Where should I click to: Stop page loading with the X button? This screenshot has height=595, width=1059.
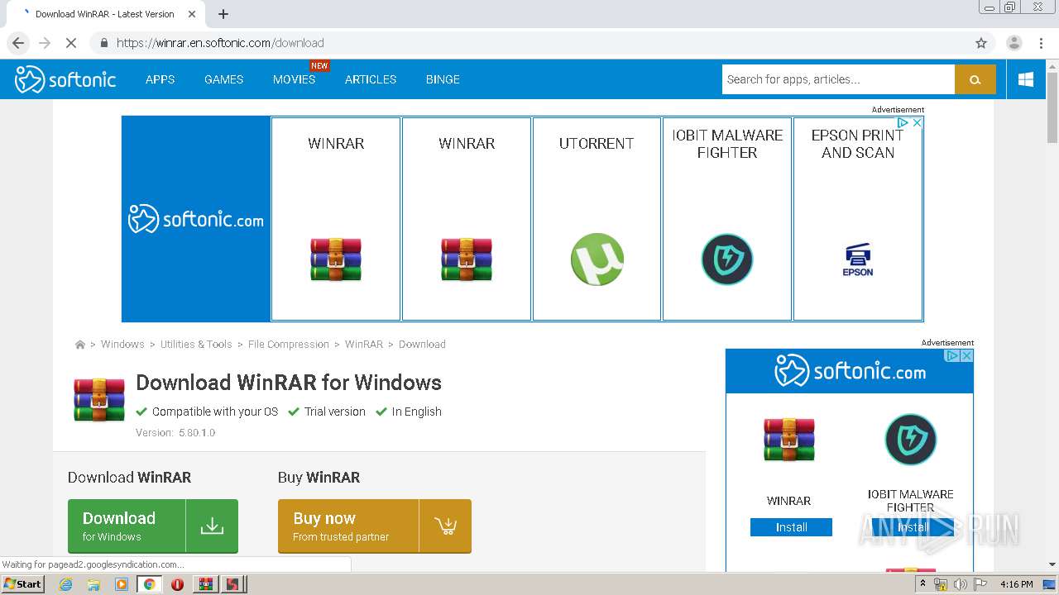71,43
